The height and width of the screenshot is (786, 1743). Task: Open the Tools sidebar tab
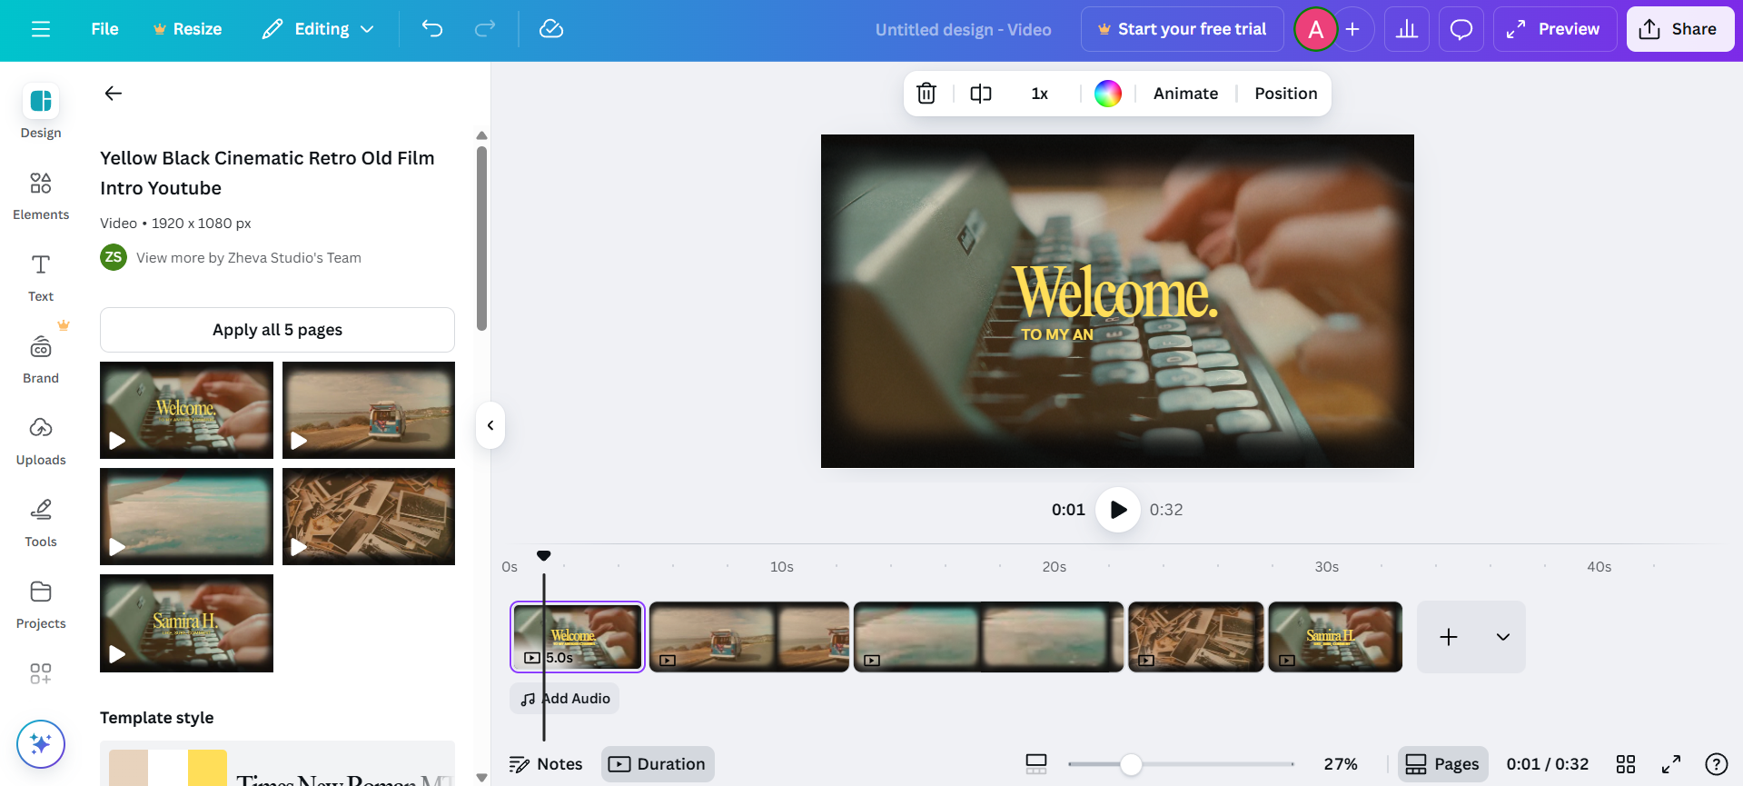[41, 522]
